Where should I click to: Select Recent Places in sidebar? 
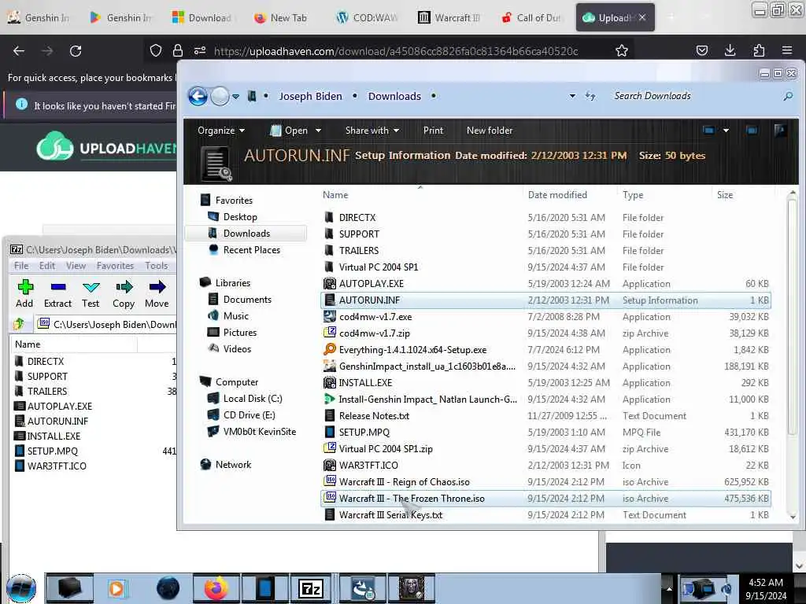[x=251, y=249]
